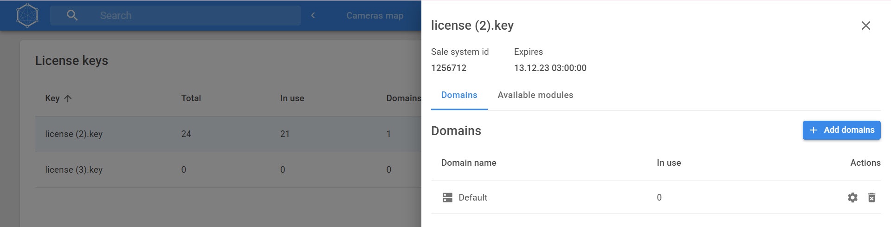Open the Cameras map menu item

click(374, 16)
